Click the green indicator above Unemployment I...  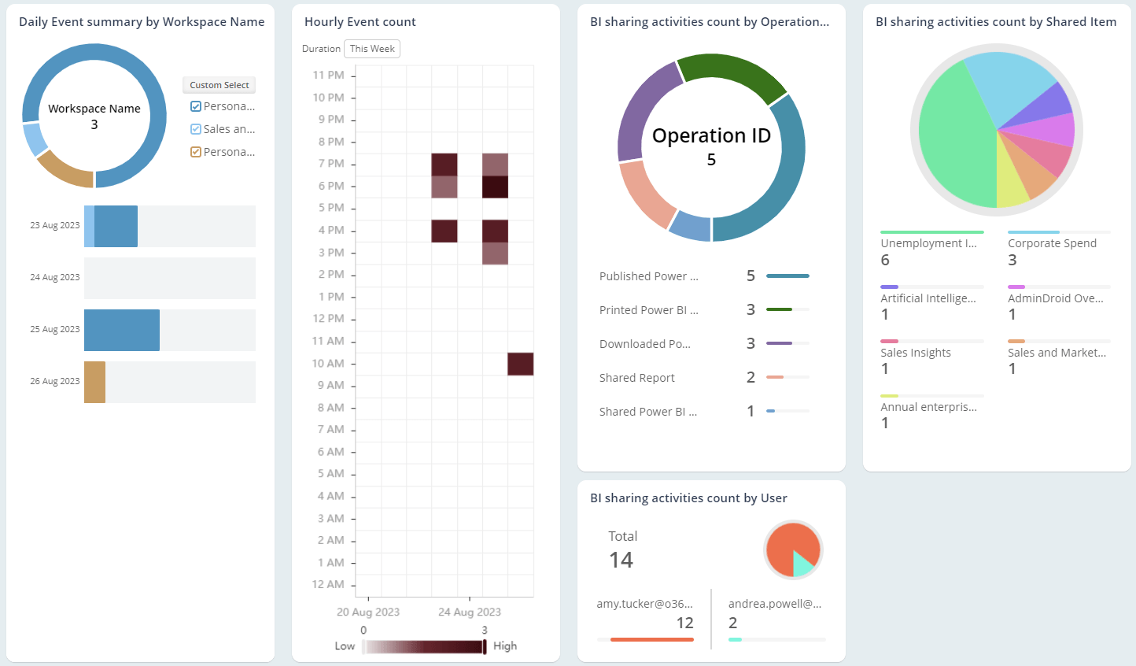click(x=932, y=232)
